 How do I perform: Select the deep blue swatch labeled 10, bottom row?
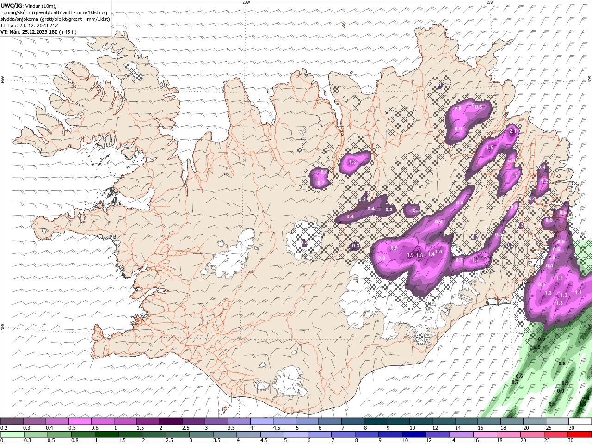point(413,434)
